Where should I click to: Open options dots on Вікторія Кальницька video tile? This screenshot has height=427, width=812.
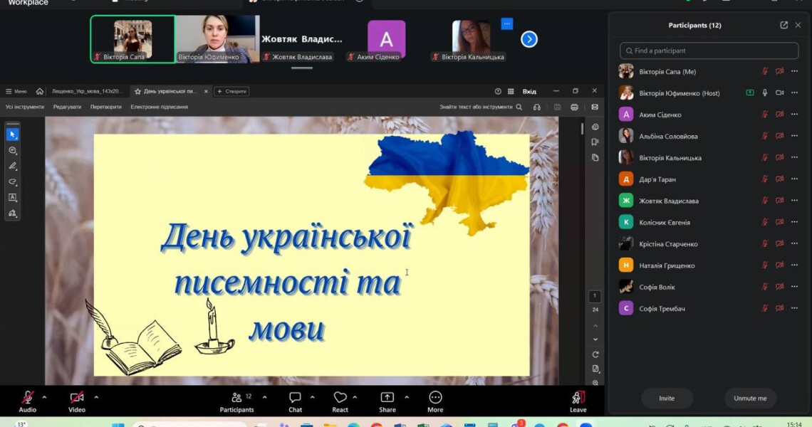pos(507,23)
